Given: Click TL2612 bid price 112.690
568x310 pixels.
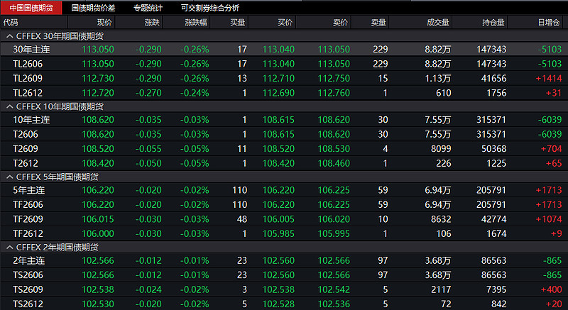Looking at the screenshot, I should pos(278,93).
